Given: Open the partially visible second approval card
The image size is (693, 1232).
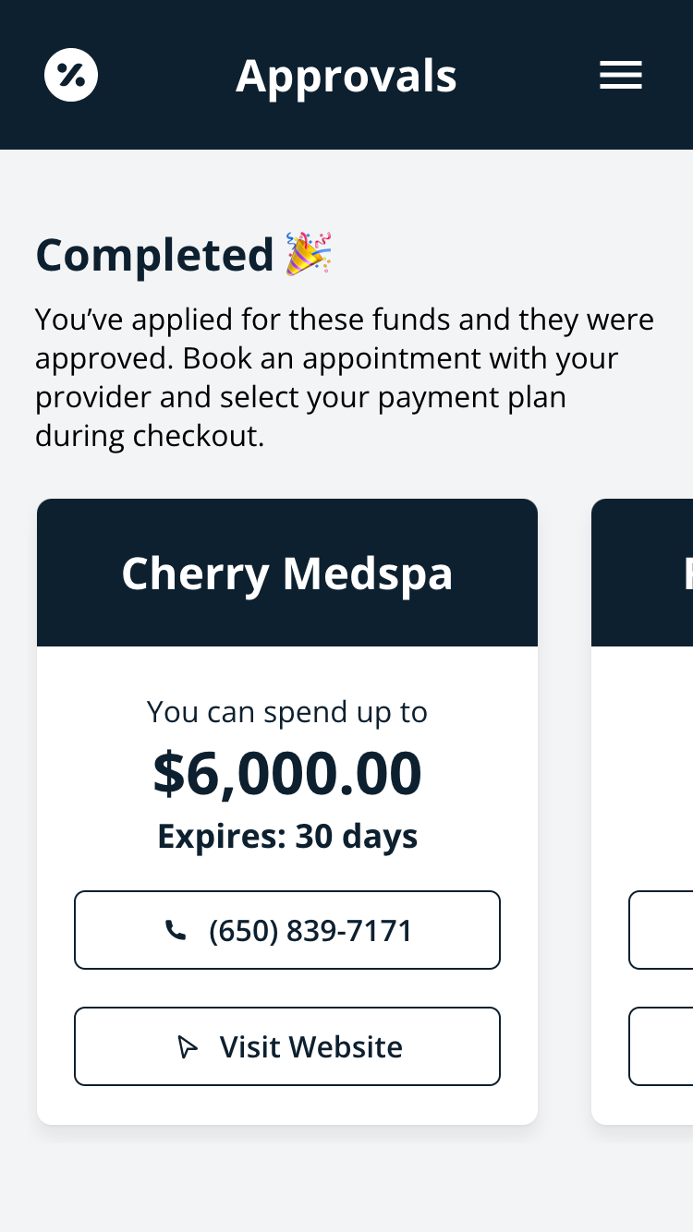Looking at the screenshot, I should pos(642,812).
